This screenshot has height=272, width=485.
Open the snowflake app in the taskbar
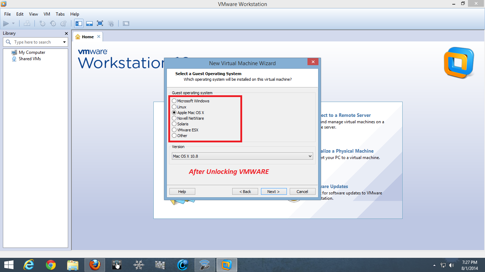point(139,265)
